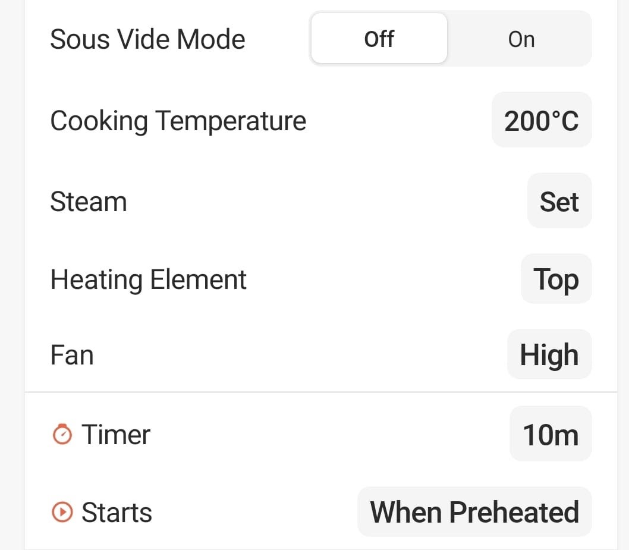Click the Fan row label
This screenshot has height=550, width=629.
coord(71,355)
